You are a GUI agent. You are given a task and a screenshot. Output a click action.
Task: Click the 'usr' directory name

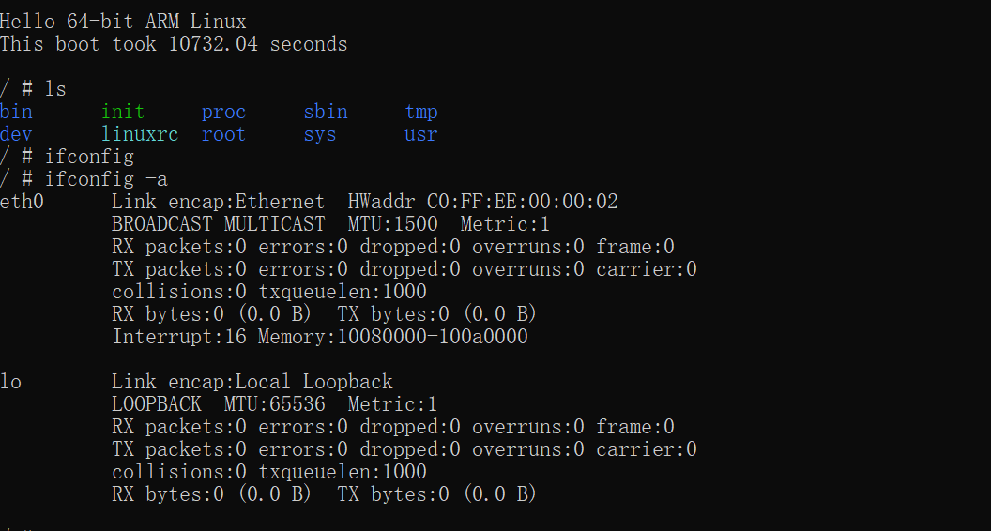[x=421, y=135]
